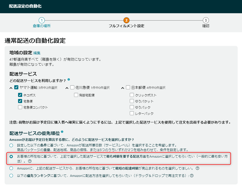Open help icon after 優先ランキング option
The height and width of the screenshot is (187, 242).
(x=192, y=176)
